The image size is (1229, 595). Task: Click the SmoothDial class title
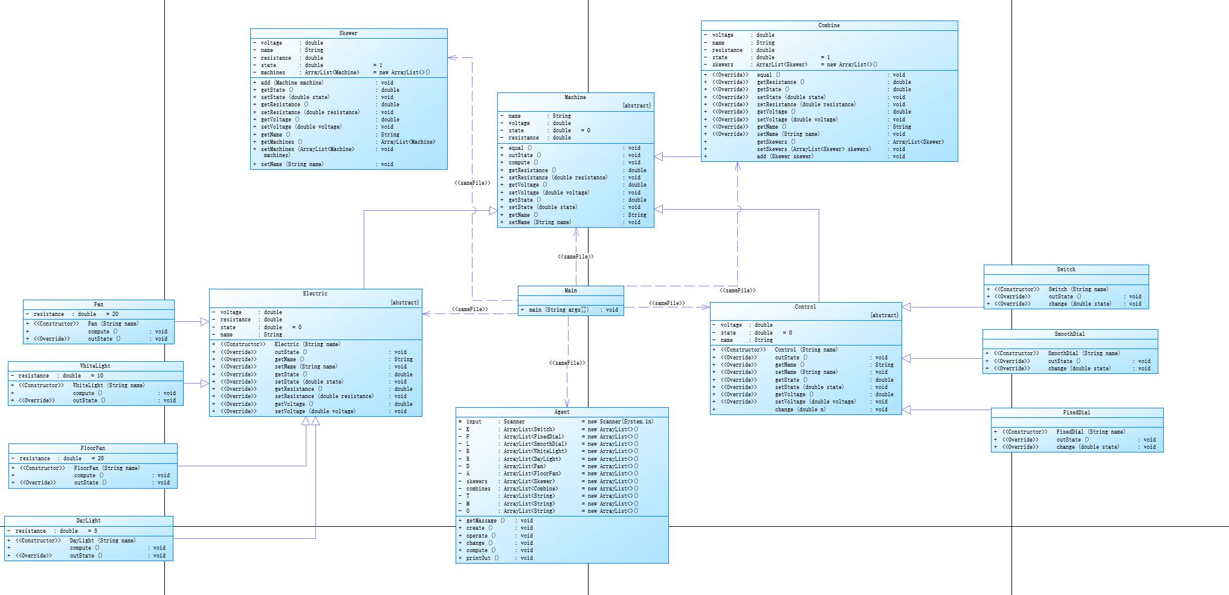pos(1069,334)
